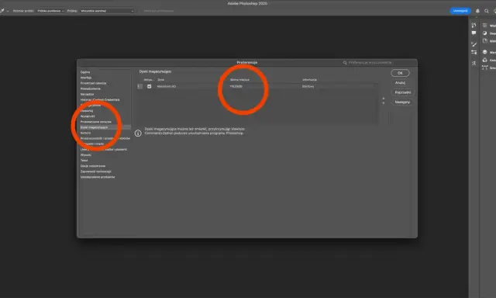Open notifications bell icon
496x298 pixels.
tap(477, 11)
